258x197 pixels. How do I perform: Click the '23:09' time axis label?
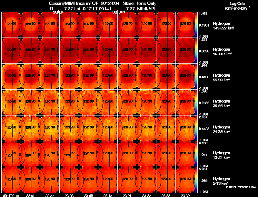point(88,196)
